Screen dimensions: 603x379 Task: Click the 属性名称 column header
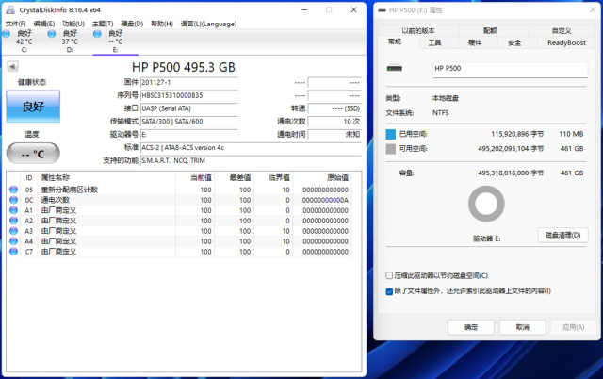(x=56, y=178)
